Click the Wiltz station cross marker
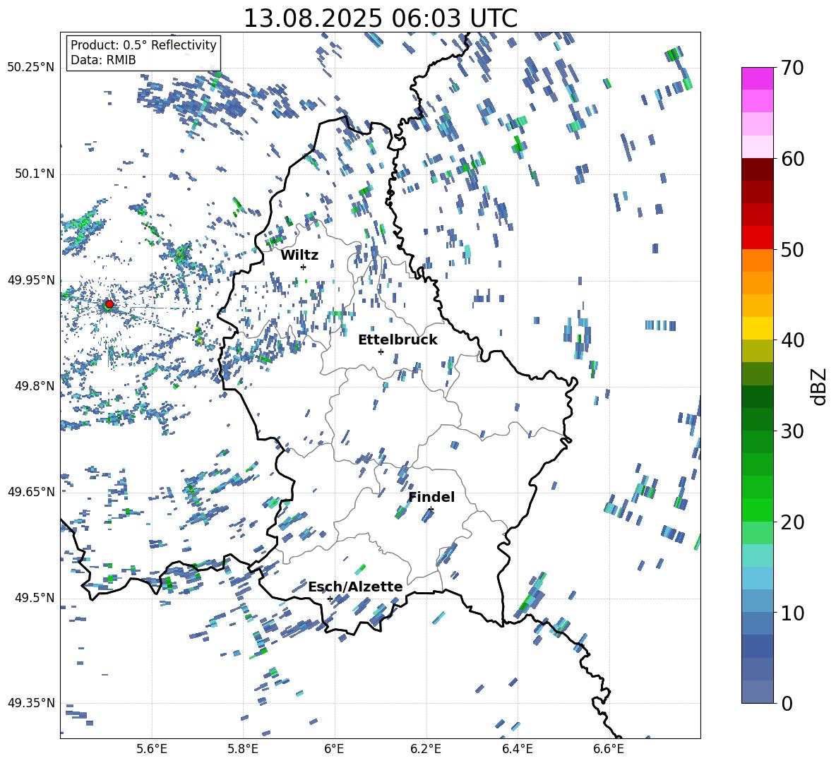Screen dimensions: 836x763 coord(304,267)
